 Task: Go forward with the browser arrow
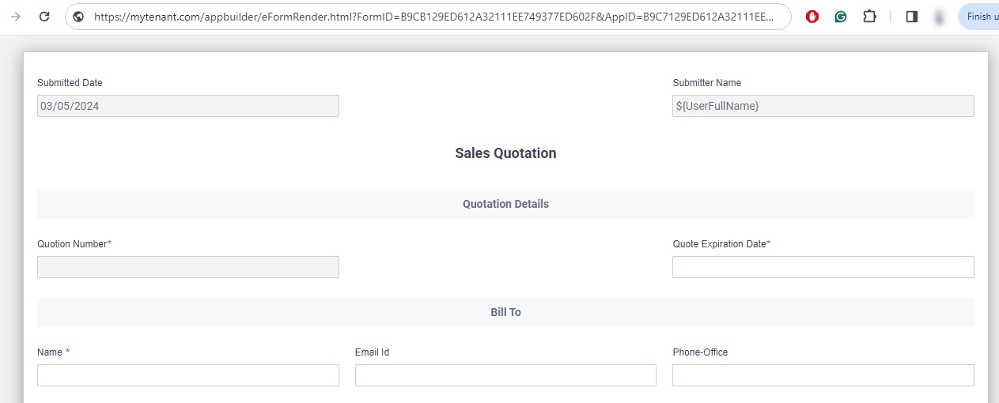[x=15, y=17]
